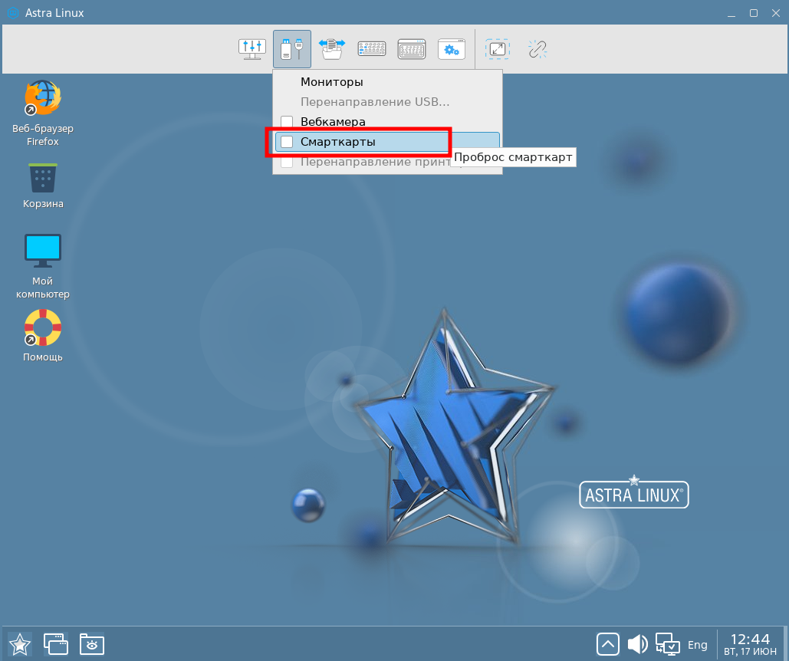789x661 pixels.
Task: Open the star Start menu in taskbar
Action: 20,644
